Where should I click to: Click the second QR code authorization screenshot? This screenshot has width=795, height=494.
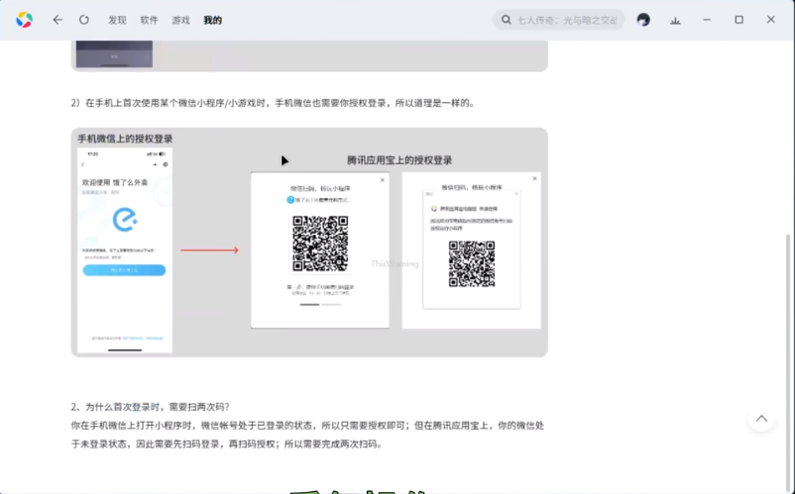point(472,250)
